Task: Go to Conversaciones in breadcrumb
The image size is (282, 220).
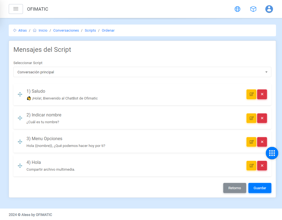Action: [x=66, y=31]
